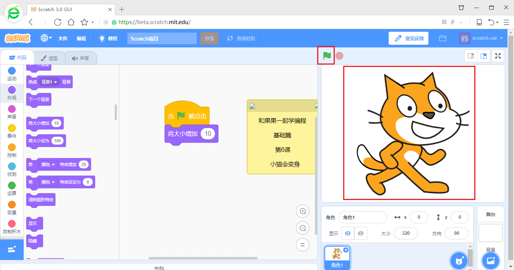
Task: Switch to the 声音 sounds tab
Action: coord(80,58)
